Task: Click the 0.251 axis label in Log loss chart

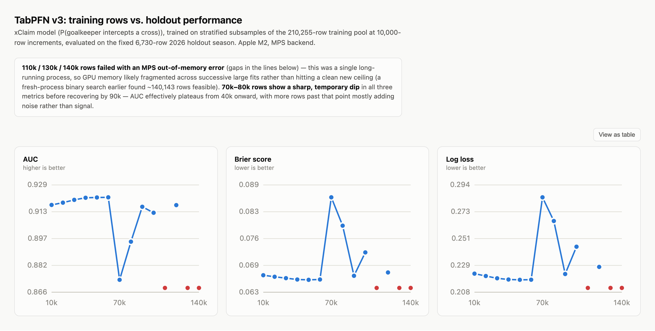Action: [x=461, y=238]
